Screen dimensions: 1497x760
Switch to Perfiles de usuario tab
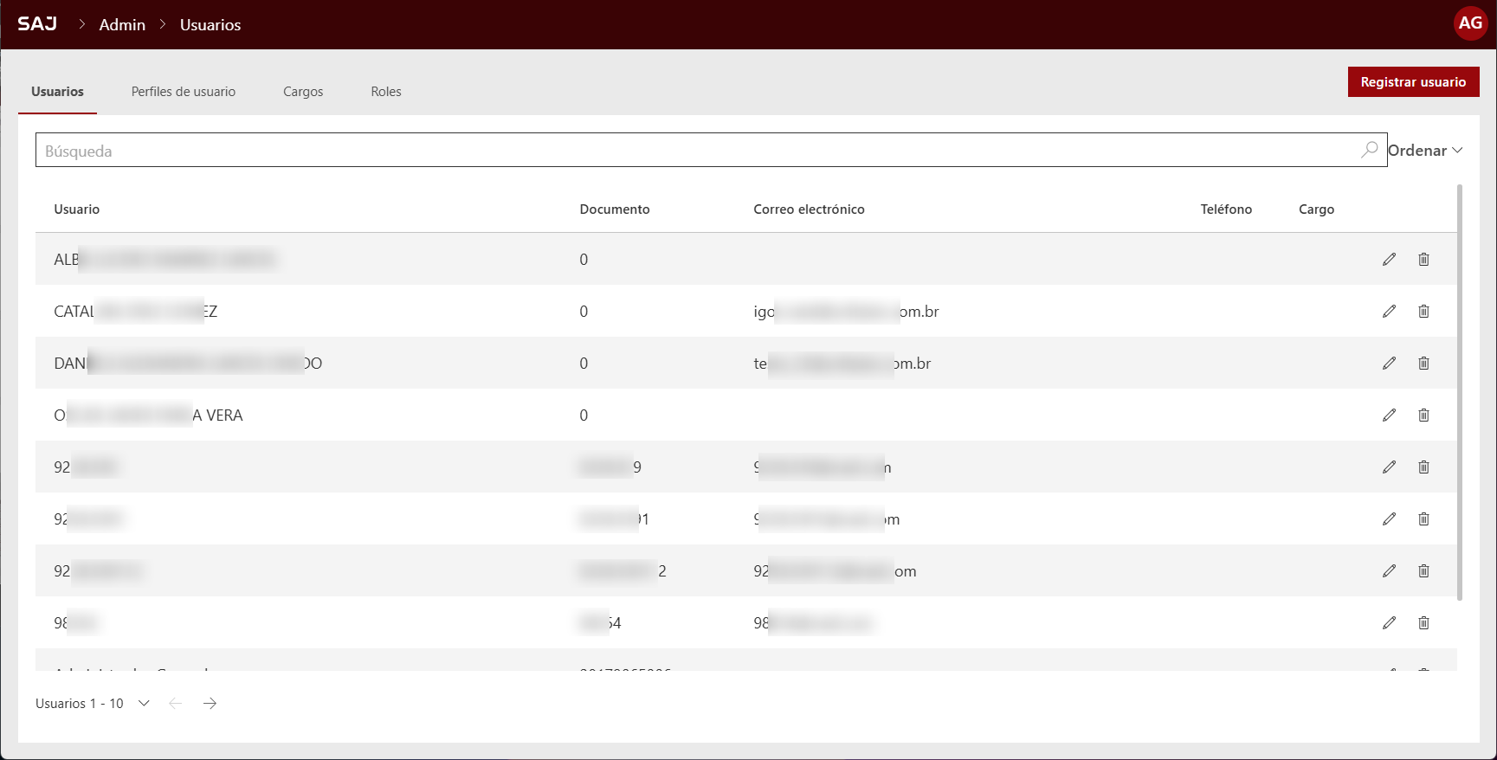(x=184, y=92)
